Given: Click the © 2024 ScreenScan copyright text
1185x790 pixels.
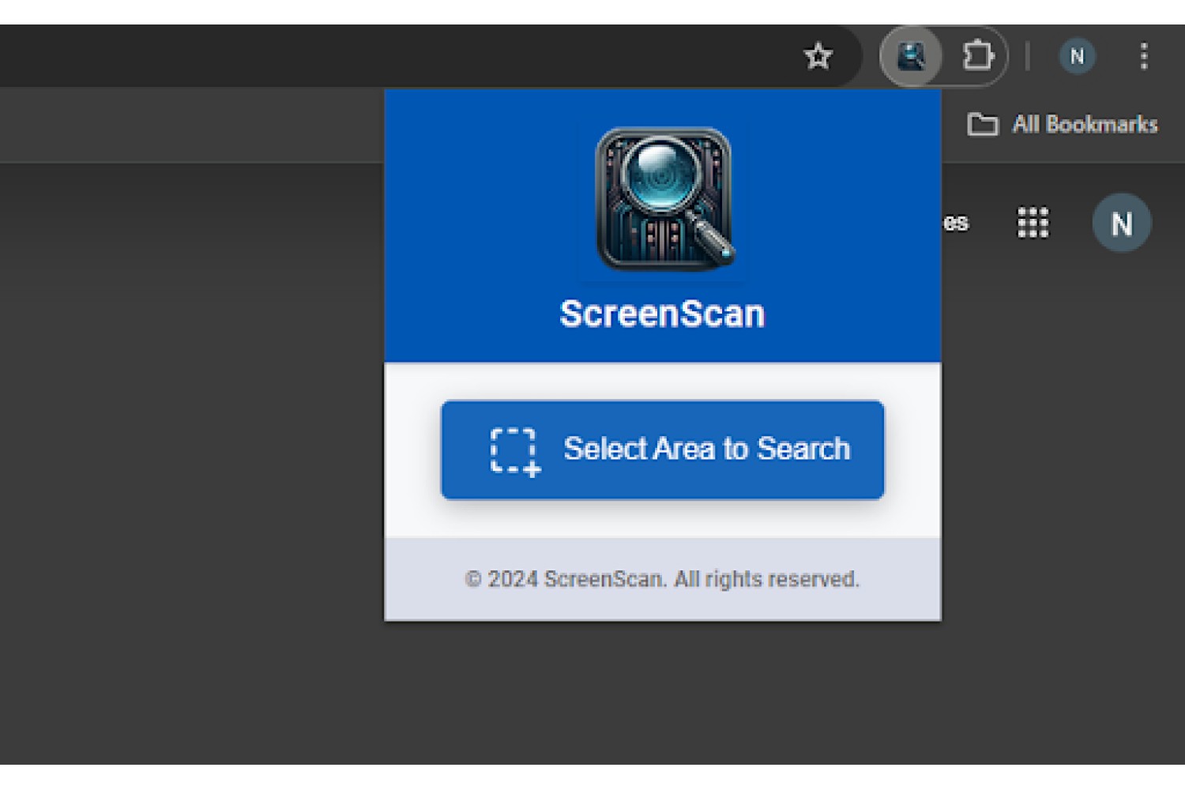Looking at the screenshot, I should point(662,579).
